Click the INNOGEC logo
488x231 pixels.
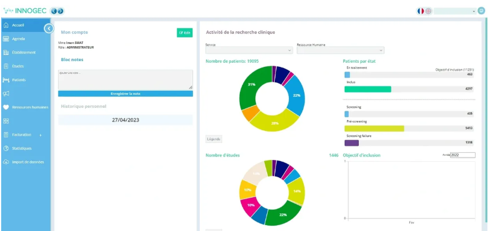coord(25,11)
